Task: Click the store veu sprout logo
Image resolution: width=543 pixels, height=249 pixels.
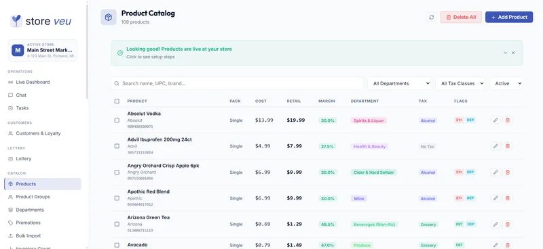Action: 16,21
